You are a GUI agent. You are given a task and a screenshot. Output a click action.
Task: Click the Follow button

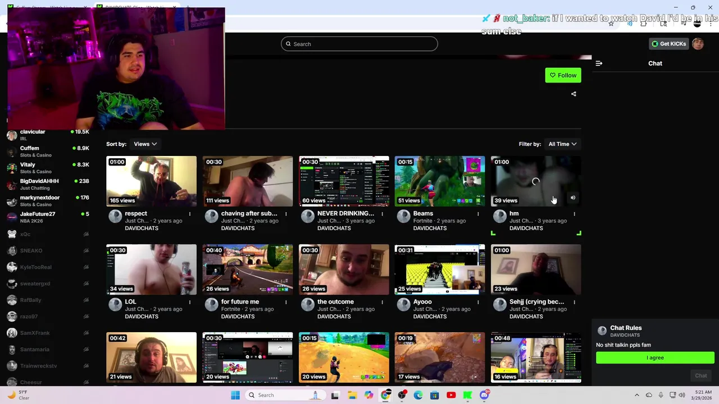click(x=563, y=75)
